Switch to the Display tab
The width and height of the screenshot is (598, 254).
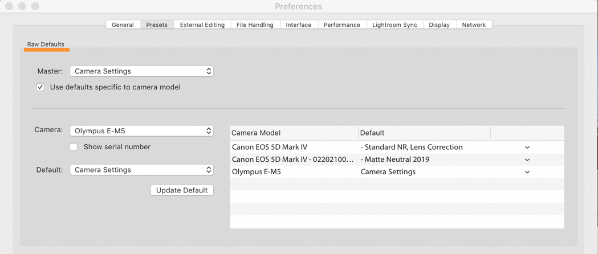point(439,25)
